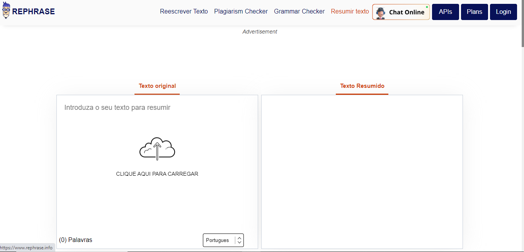Open Chat Online support via avatar button
Screen dimensions: 524x252
coord(401,12)
